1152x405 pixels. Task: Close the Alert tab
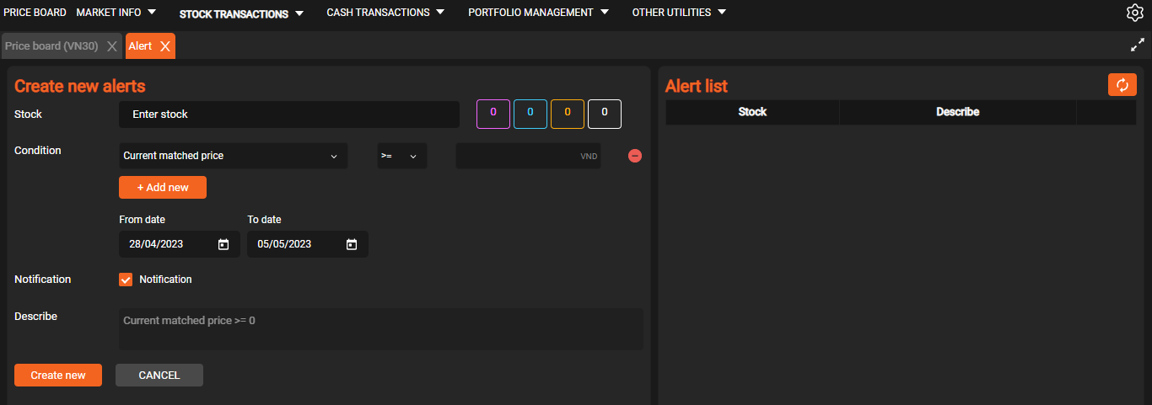[165, 46]
